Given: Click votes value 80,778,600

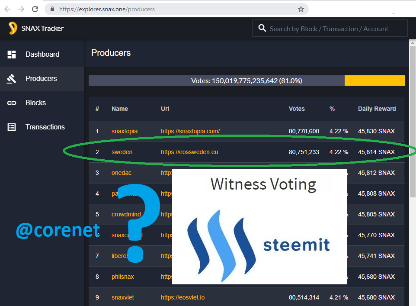Looking at the screenshot, I should pyautogui.click(x=304, y=131).
